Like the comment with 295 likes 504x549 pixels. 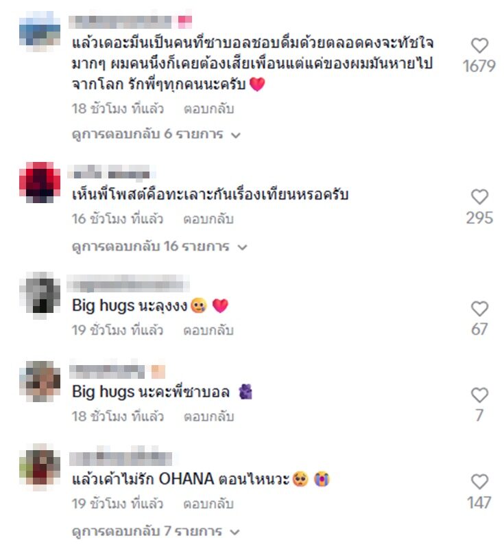(479, 197)
